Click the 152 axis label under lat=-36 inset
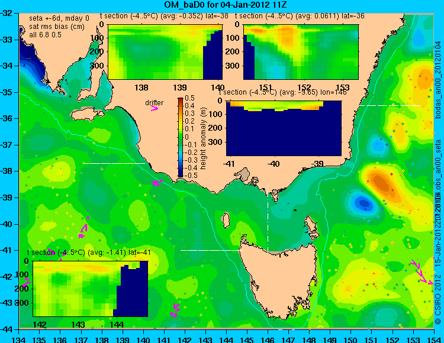Viewport: 444px width, 343px height. point(304,88)
